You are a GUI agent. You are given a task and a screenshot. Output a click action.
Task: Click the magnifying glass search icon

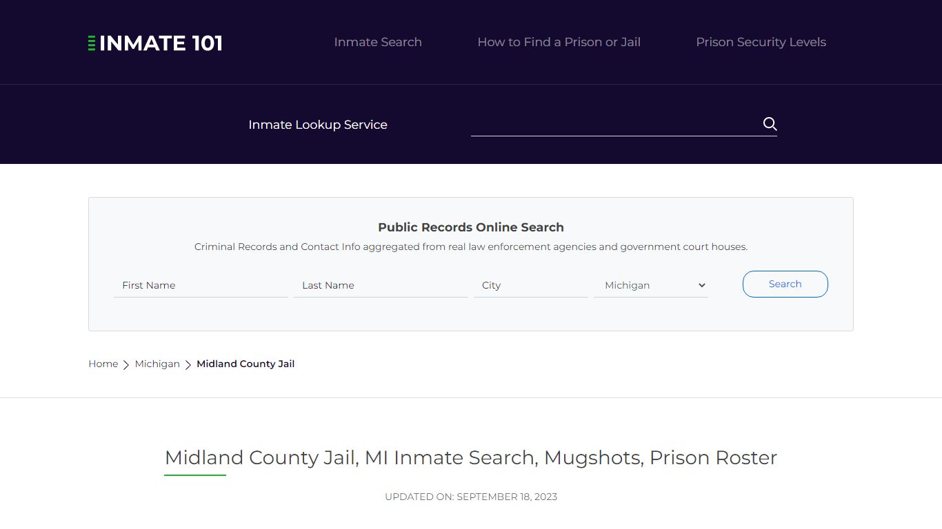770,124
